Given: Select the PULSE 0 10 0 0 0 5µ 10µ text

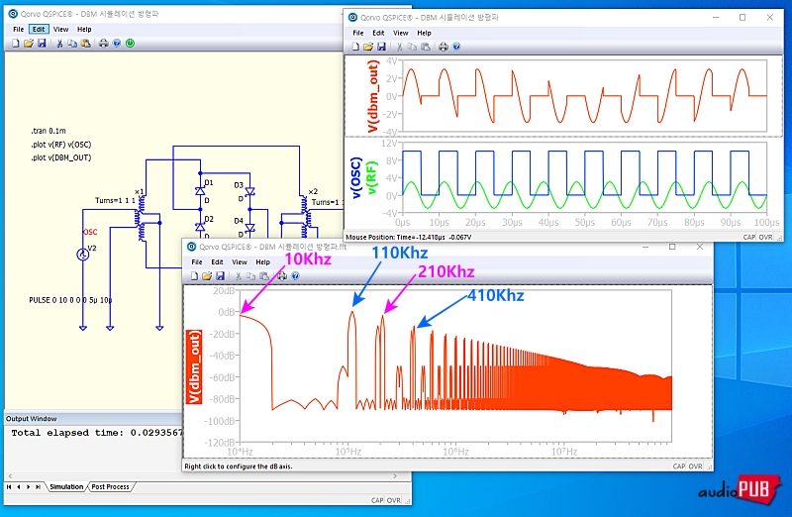Looking at the screenshot, I should 70,300.
